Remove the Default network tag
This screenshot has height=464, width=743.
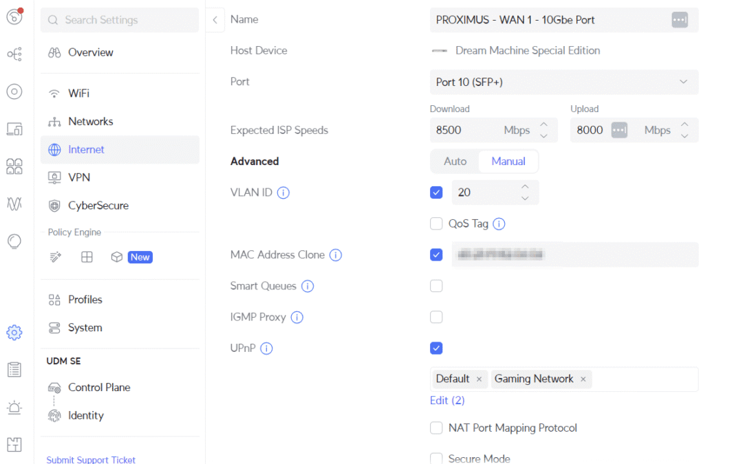point(479,379)
